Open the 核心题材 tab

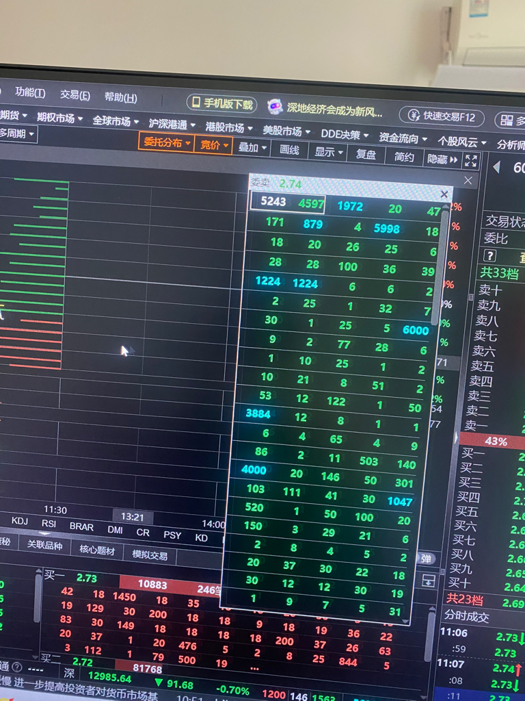[97, 550]
